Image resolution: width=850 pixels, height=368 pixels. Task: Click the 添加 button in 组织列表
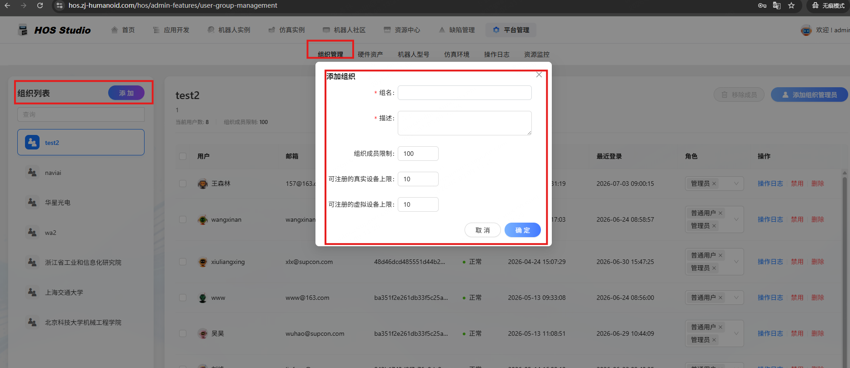[126, 93]
